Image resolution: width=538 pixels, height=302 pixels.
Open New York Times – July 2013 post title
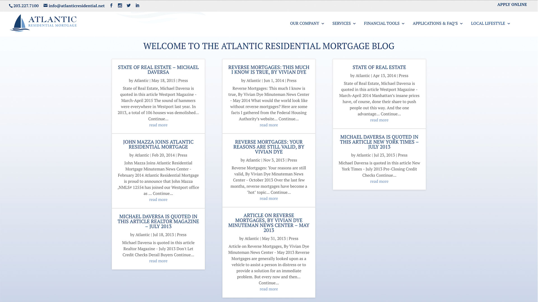tap(379, 142)
